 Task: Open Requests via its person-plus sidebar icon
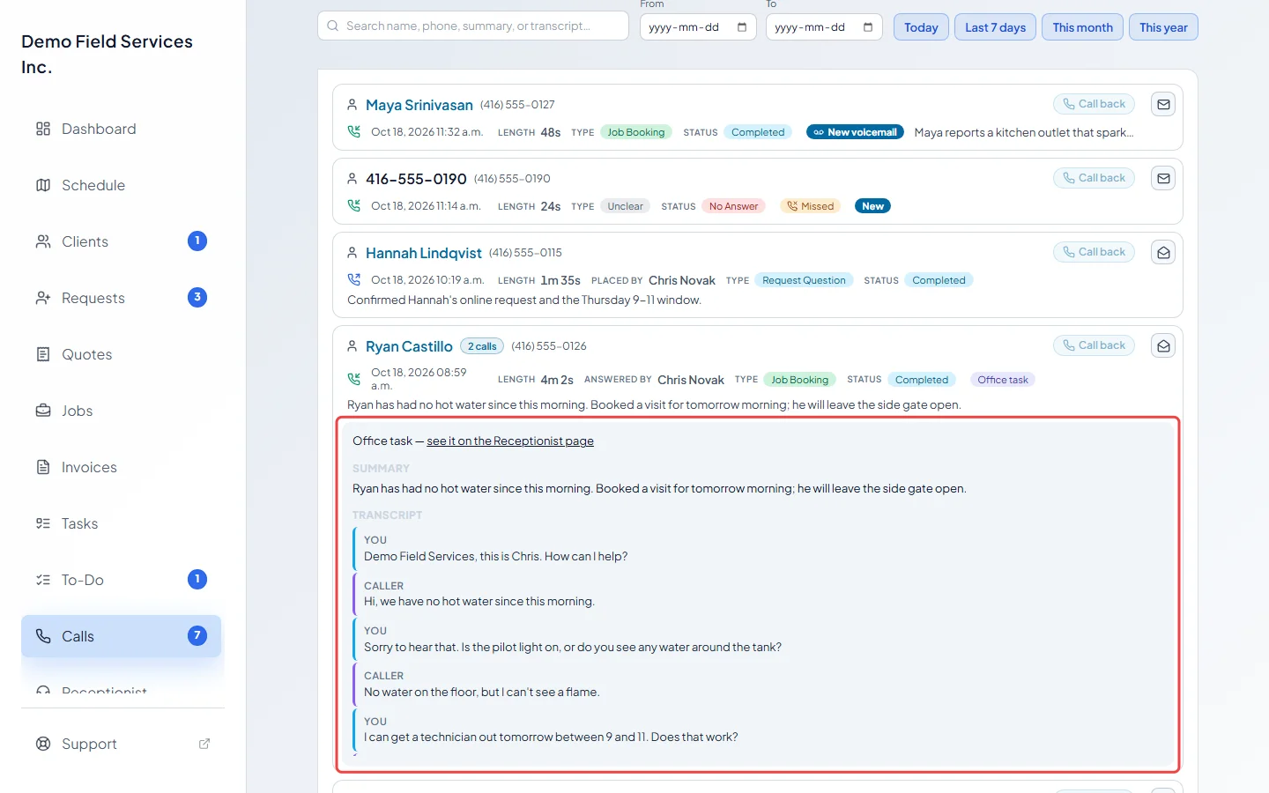tap(43, 298)
